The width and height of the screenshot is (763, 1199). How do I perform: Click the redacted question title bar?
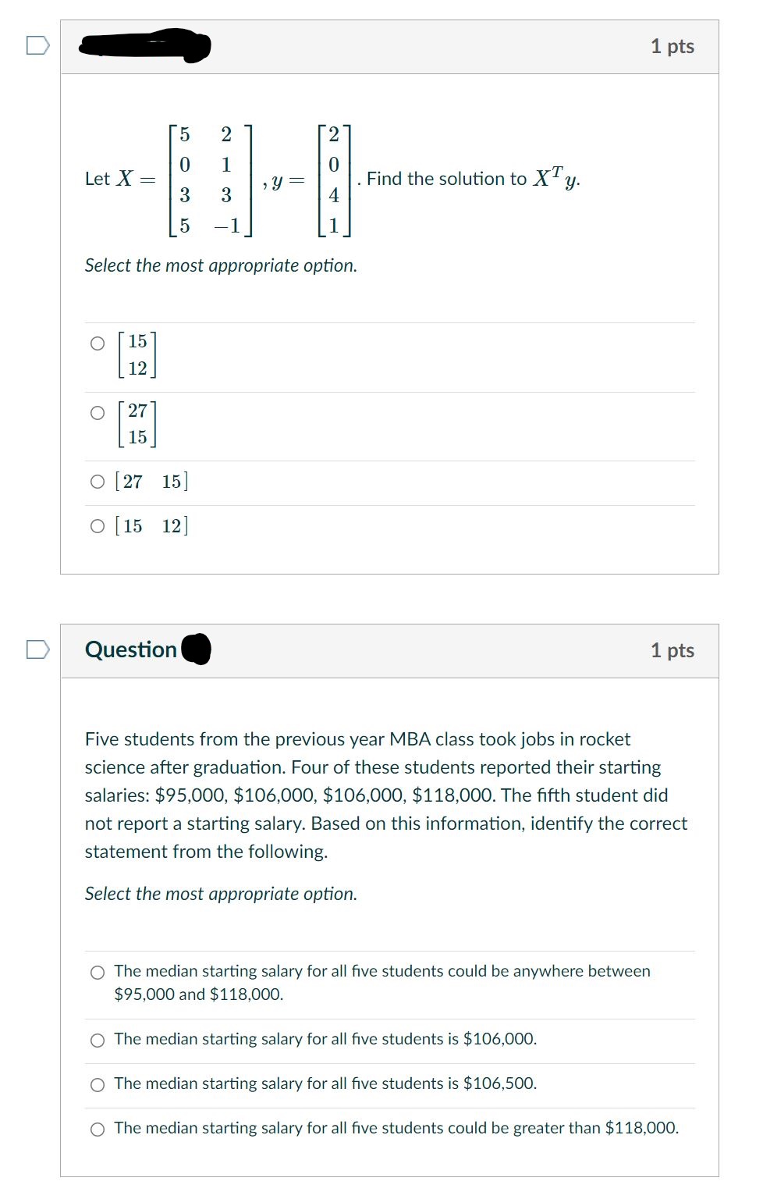tap(143, 45)
